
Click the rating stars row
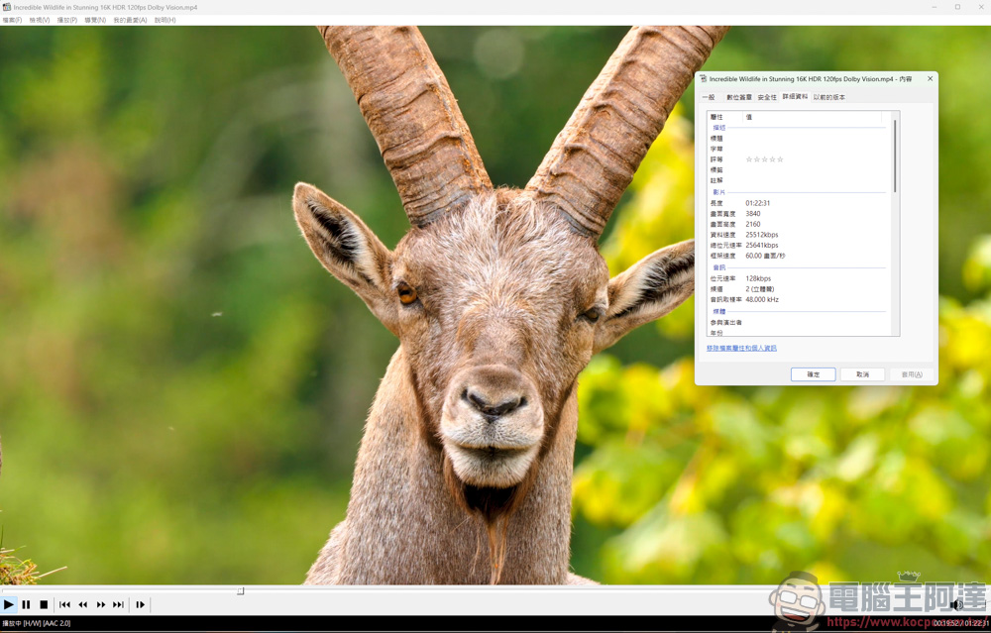tap(764, 159)
